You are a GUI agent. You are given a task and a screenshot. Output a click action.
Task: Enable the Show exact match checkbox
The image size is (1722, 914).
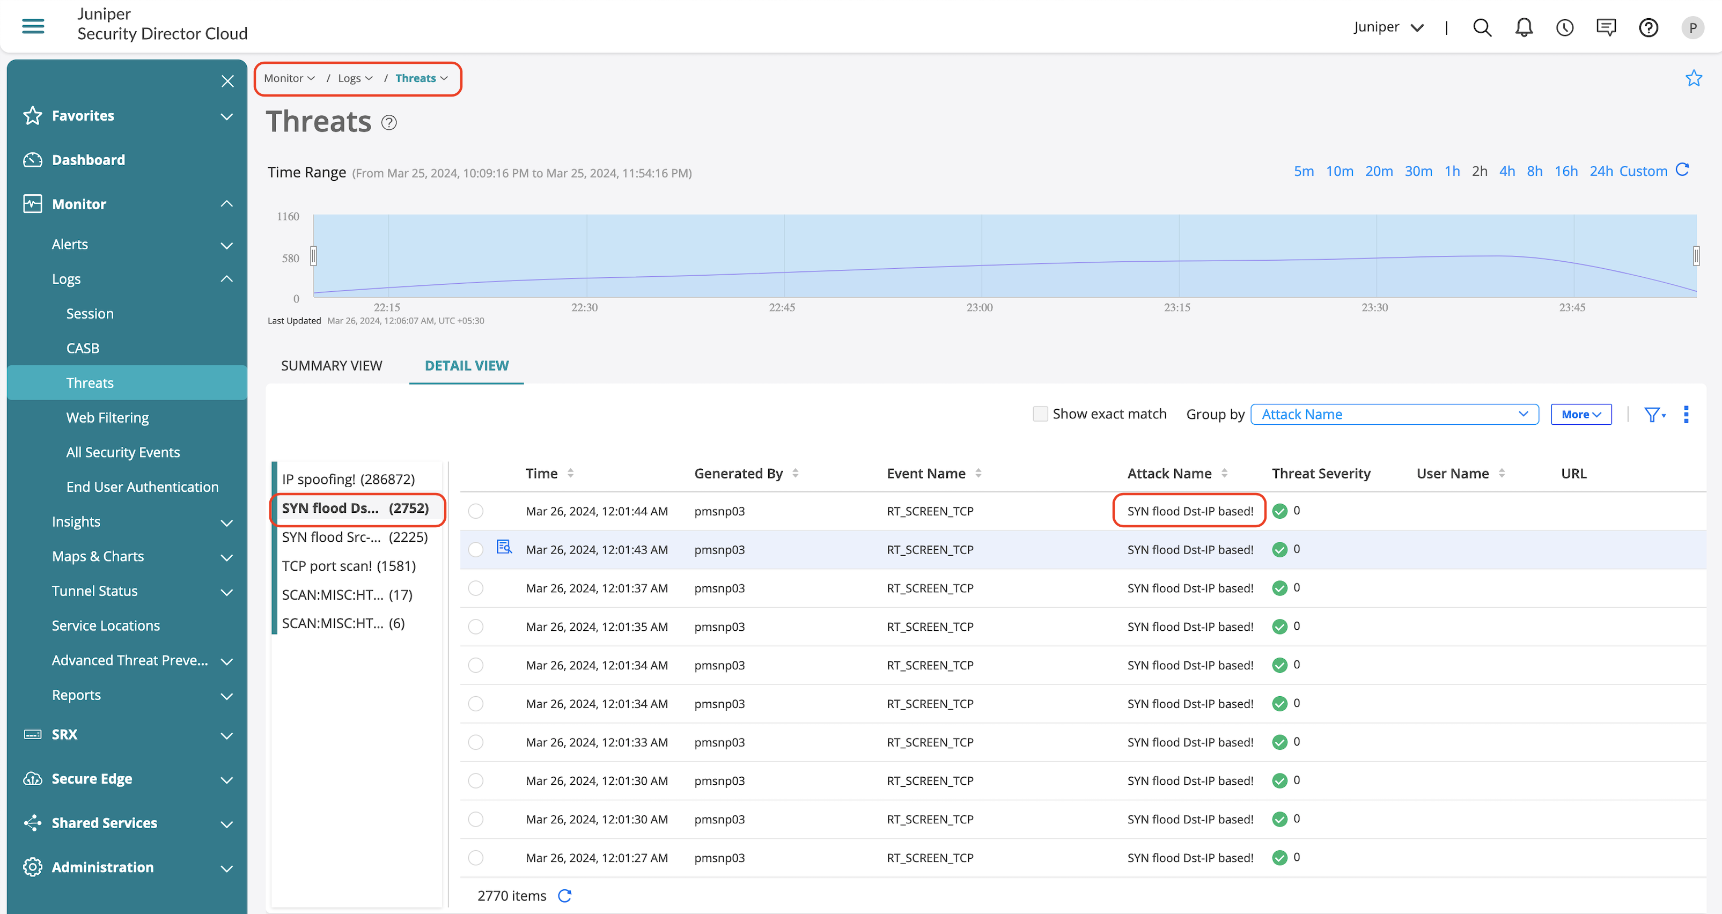pyautogui.click(x=1040, y=414)
